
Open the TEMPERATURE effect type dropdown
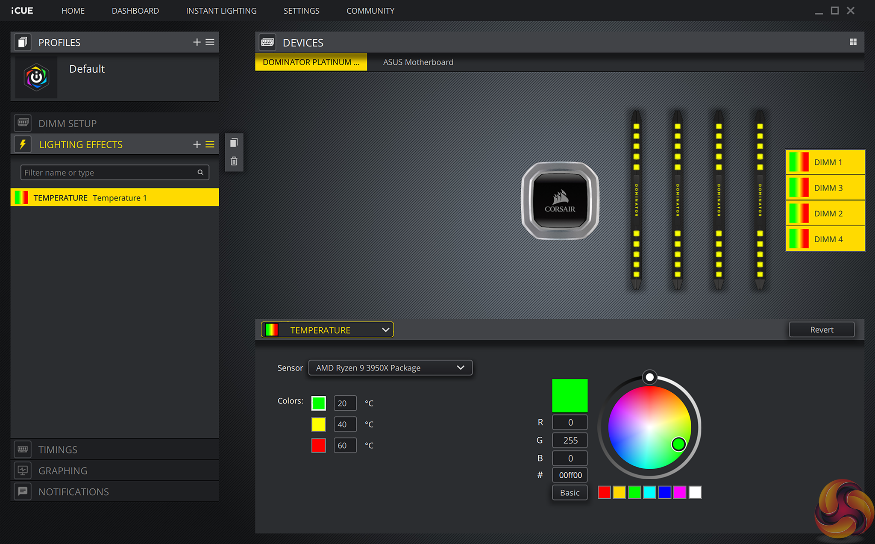pyautogui.click(x=327, y=330)
